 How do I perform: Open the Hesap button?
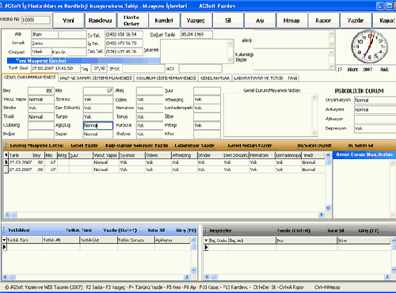(291, 21)
